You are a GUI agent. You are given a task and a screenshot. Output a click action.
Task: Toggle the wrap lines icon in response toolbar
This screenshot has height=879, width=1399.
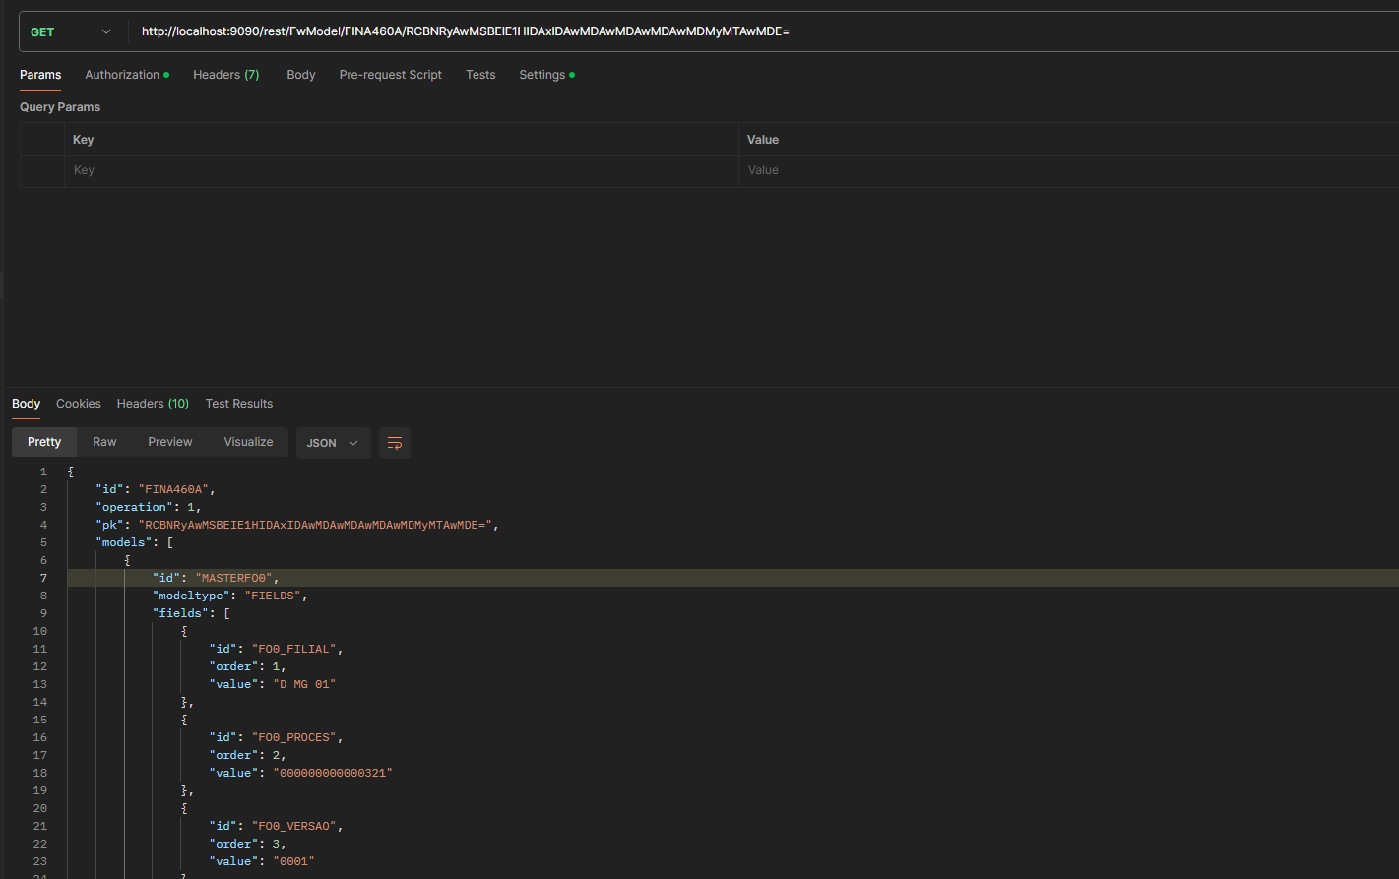click(395, 443)
